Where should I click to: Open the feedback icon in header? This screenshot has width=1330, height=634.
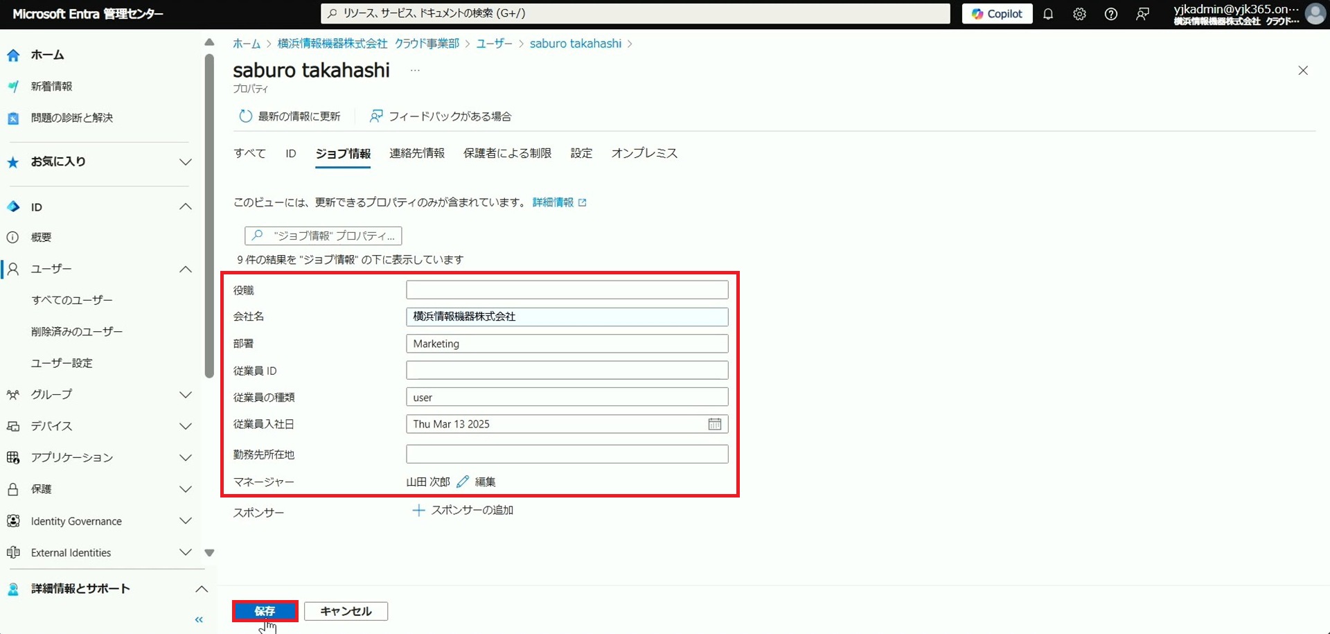pyautogui.click(x=1142, y=14)
